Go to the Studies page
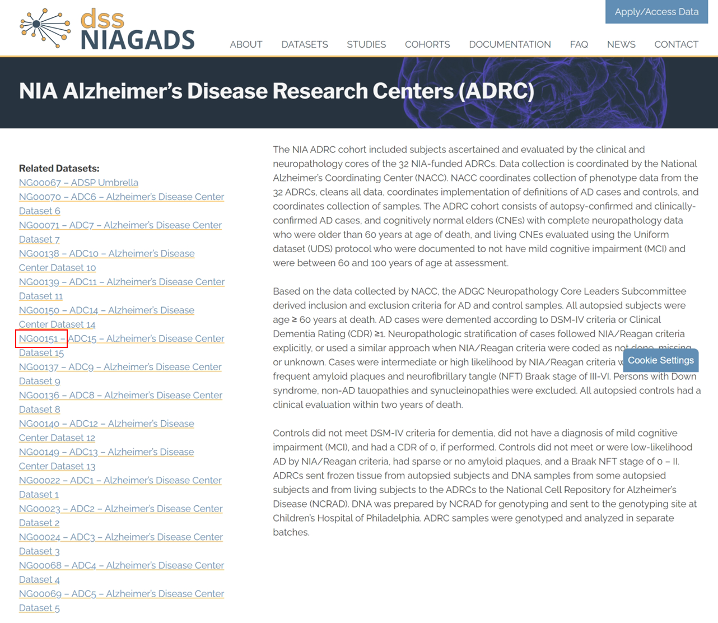Viewport: 718px width, 623px height. 366,44
